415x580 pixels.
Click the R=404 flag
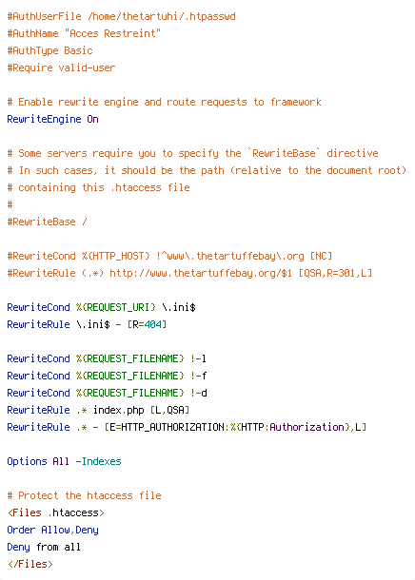tap(147, 325)
